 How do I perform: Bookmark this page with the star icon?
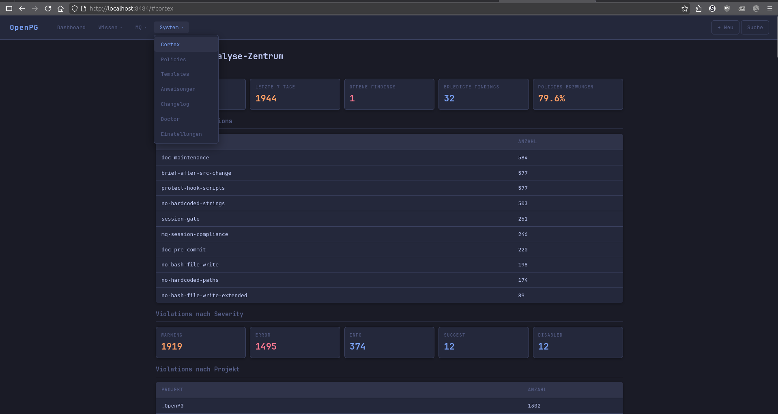tap(685, 9)
